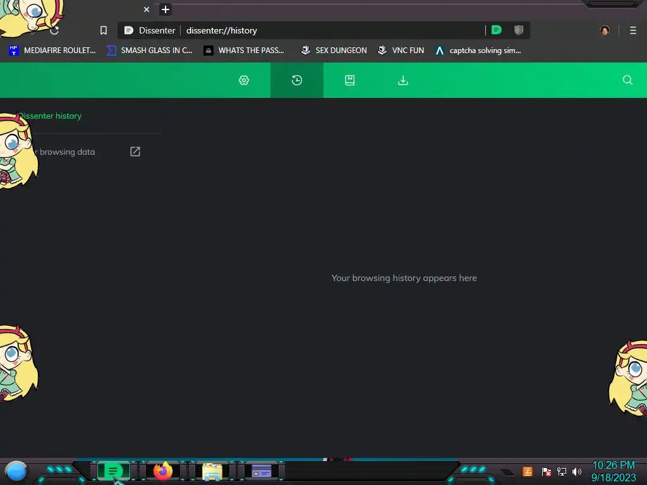Open WHATS THE PASS... bookmark
Image resolution: width=647 pixels, height=485 pixels.
(244, 51)
